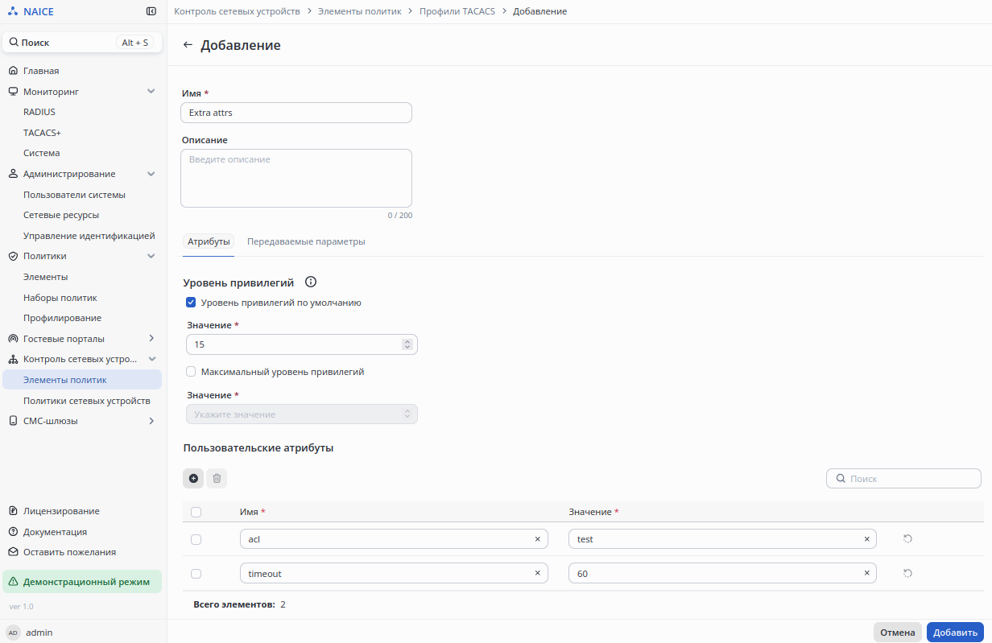Screen dimensions: 992x643
Task: Click the privilege level info icon
Action: click(x=311, y=282)
